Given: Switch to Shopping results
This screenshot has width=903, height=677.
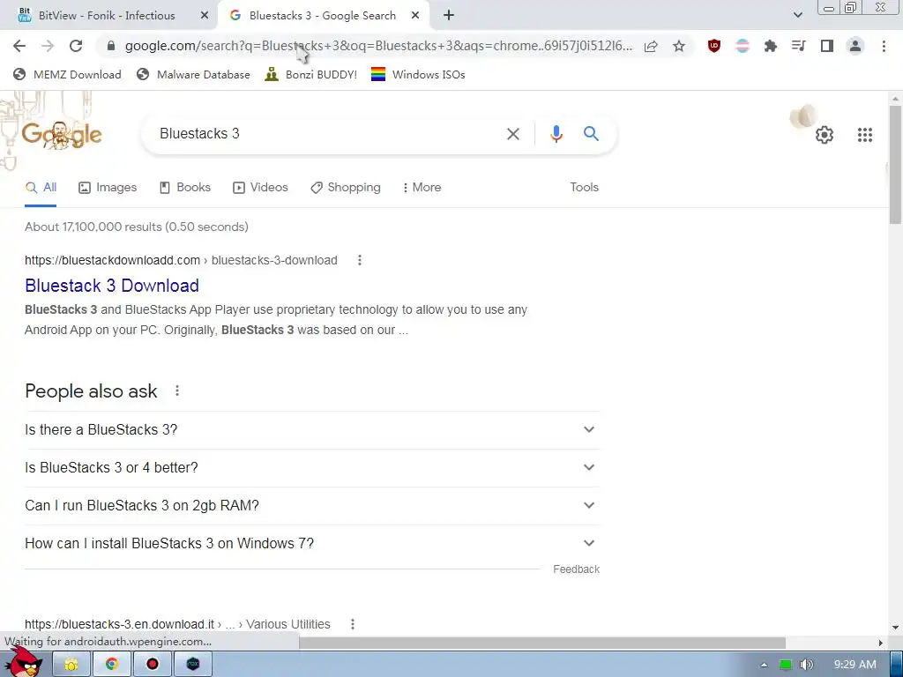Looking at the screenshot, I should point(346,187).
